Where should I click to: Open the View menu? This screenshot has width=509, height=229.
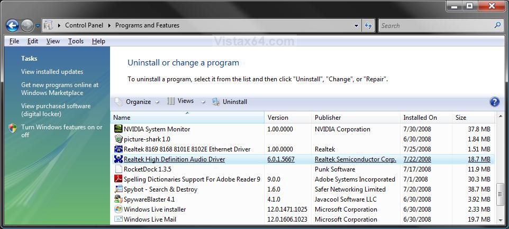pos(53,41)
